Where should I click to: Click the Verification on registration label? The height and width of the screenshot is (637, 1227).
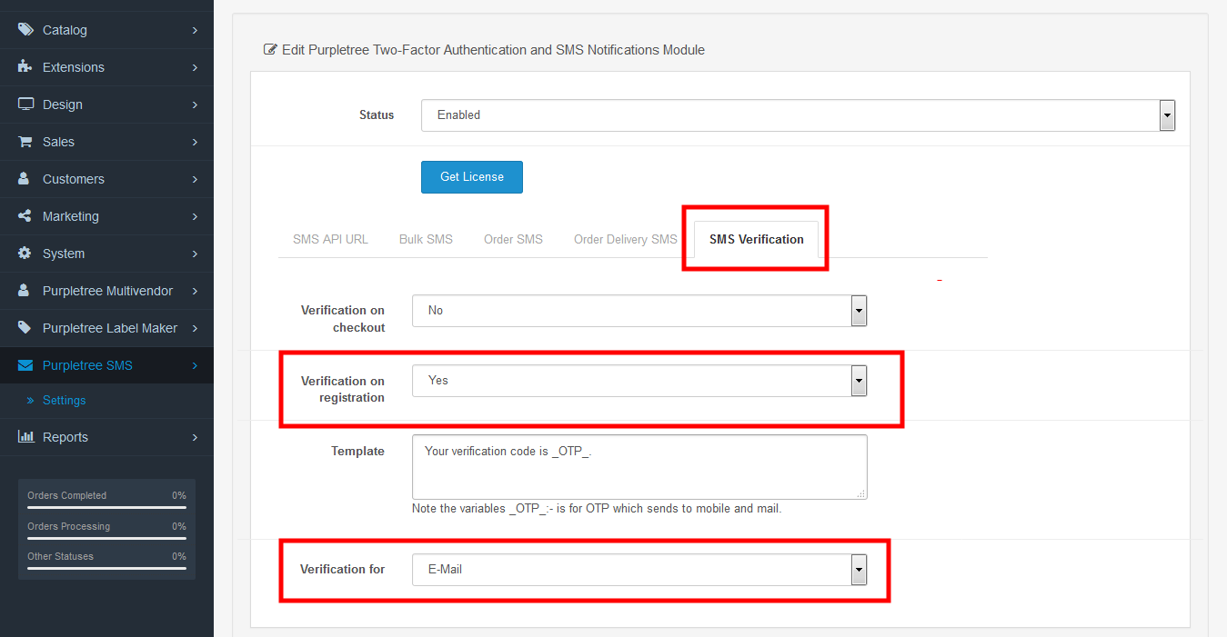pyautogui.click(x=343, y=390)
